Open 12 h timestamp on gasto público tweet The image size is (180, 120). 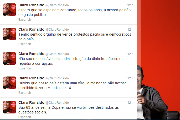(x=130, y=5)
